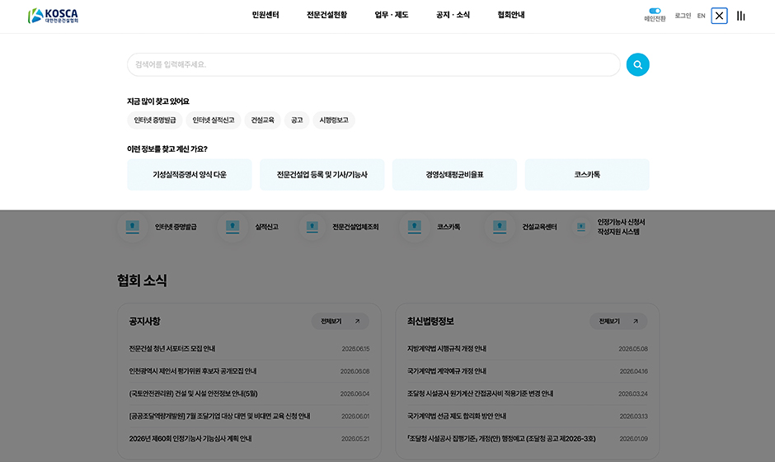Screen dimensions: 775x462
Task: Switch language to EN
Action: [x=701, y=16]
